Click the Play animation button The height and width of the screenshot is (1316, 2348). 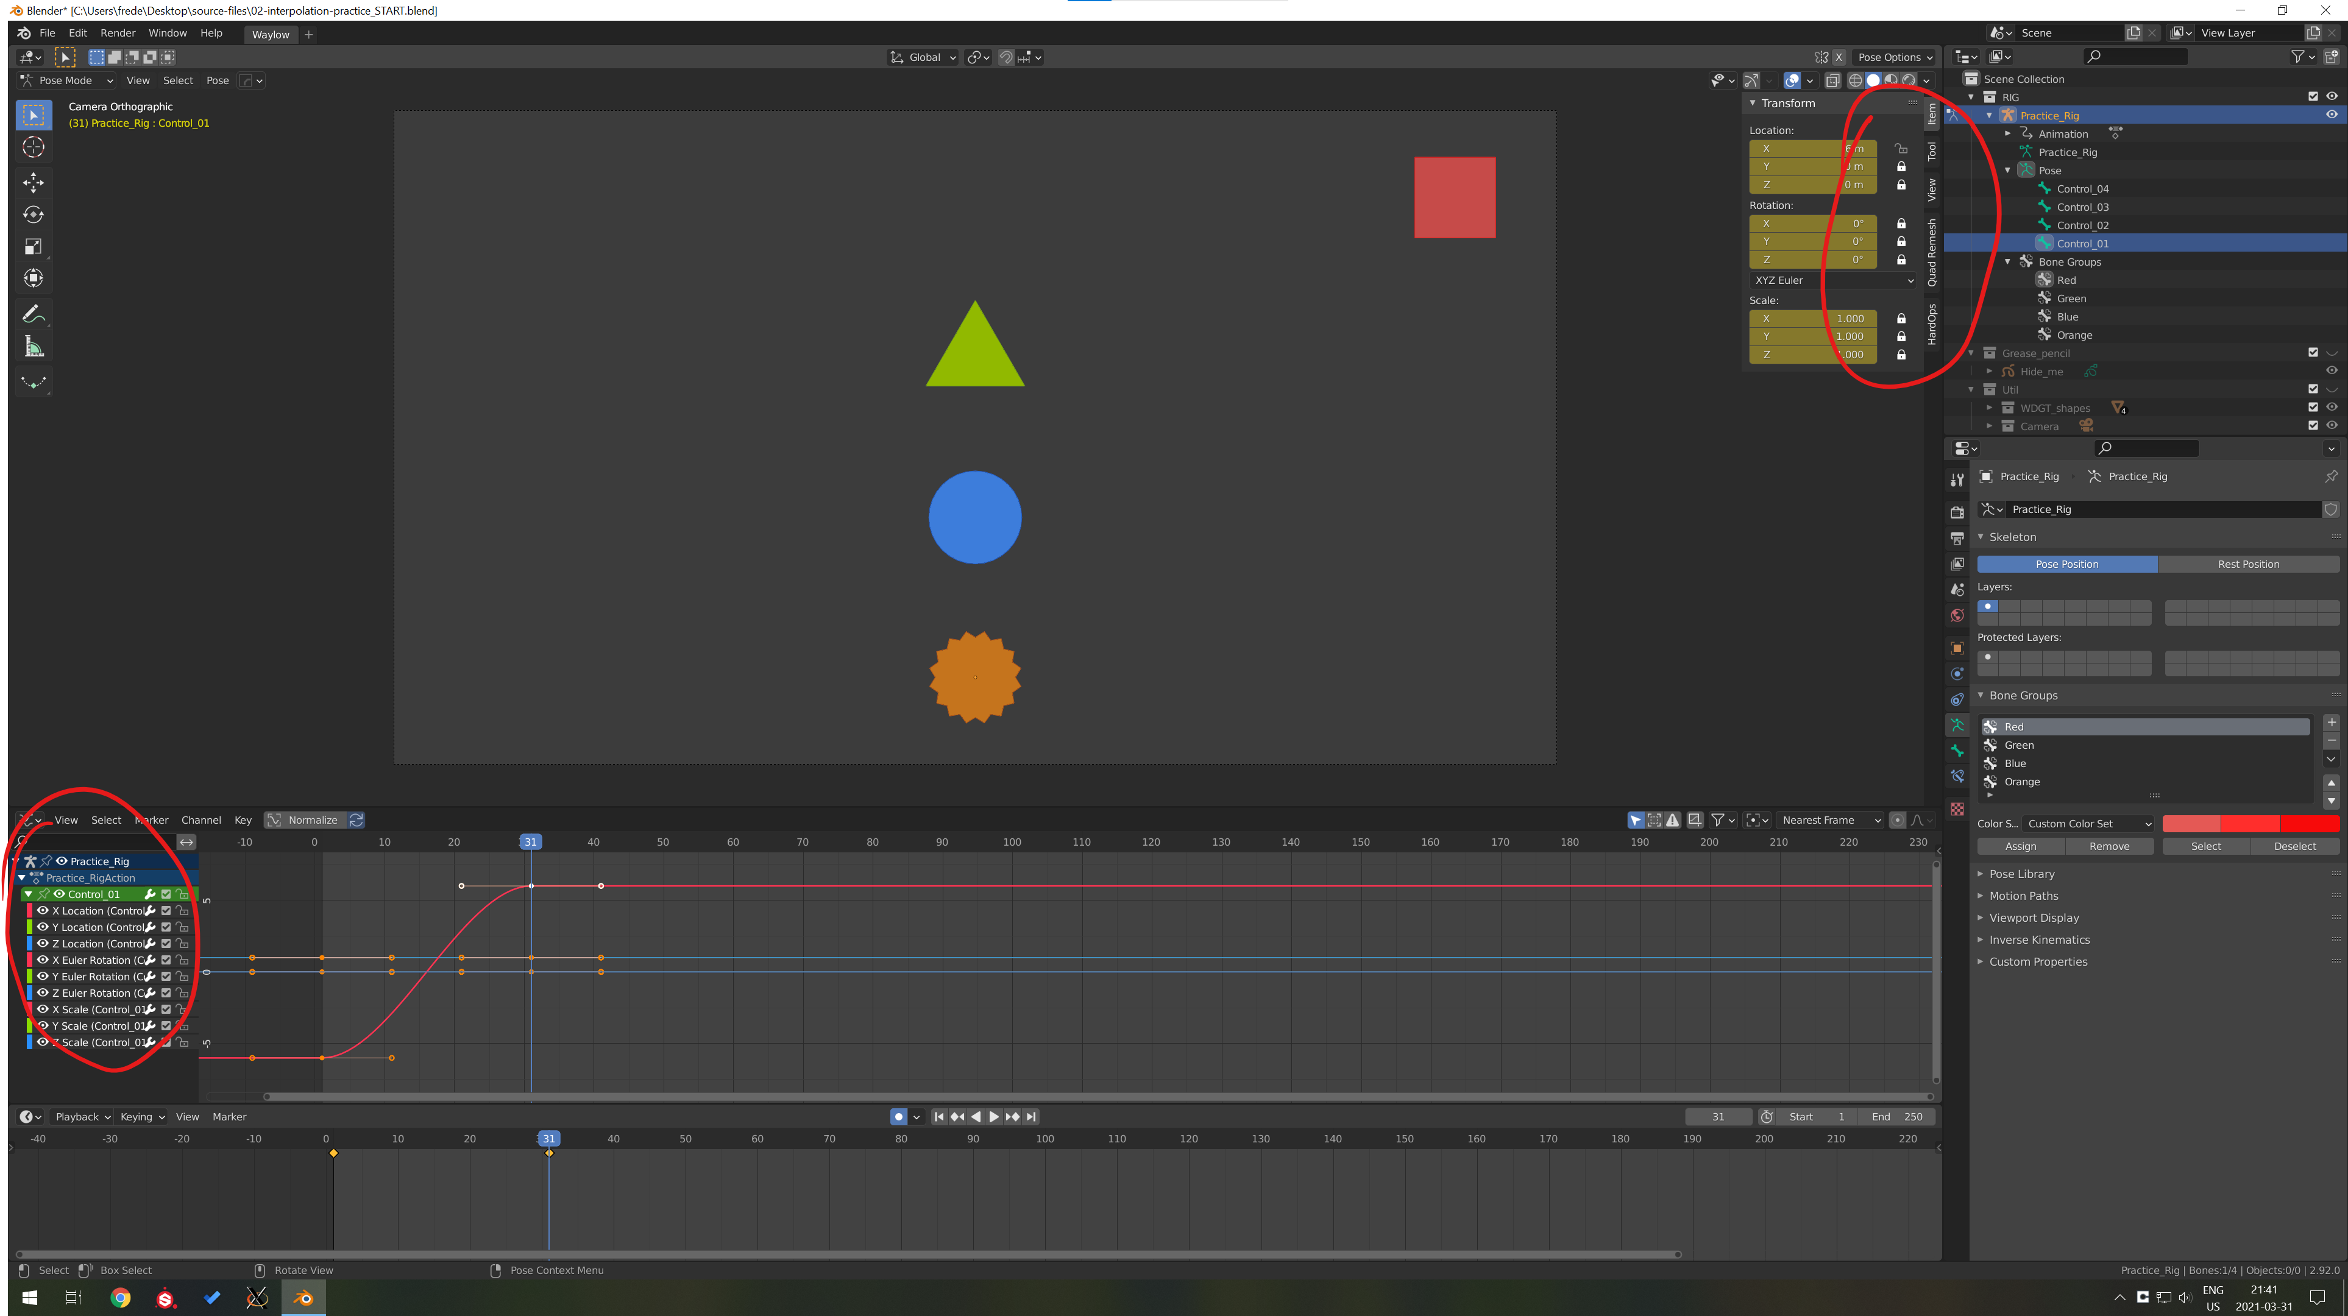993,1116
